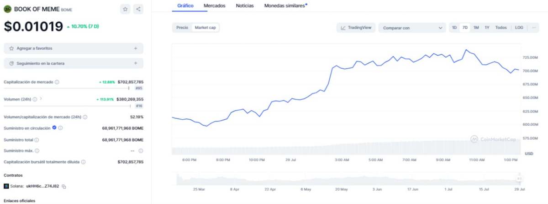This screenshot has height=204, width=548.
Task: Open the Comparar con dropdown
Action: click(x=412, y=28)
